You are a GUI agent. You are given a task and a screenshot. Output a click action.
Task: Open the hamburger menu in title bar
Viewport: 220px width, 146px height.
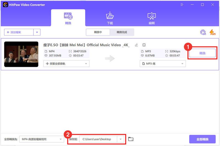click(x=182, y=5)
